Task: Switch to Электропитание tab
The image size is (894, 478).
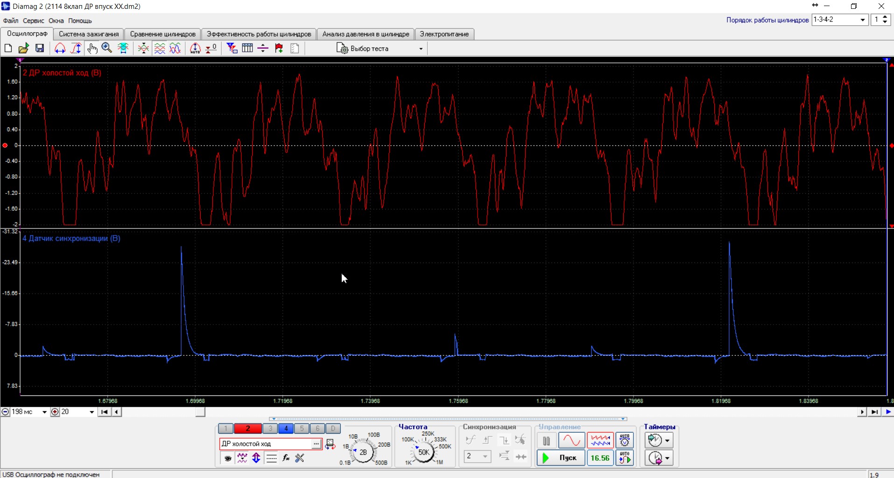Action: (x=444, y=34)
